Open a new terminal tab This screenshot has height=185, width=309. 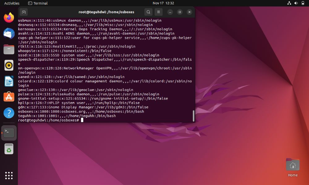(x=24, y=12)
